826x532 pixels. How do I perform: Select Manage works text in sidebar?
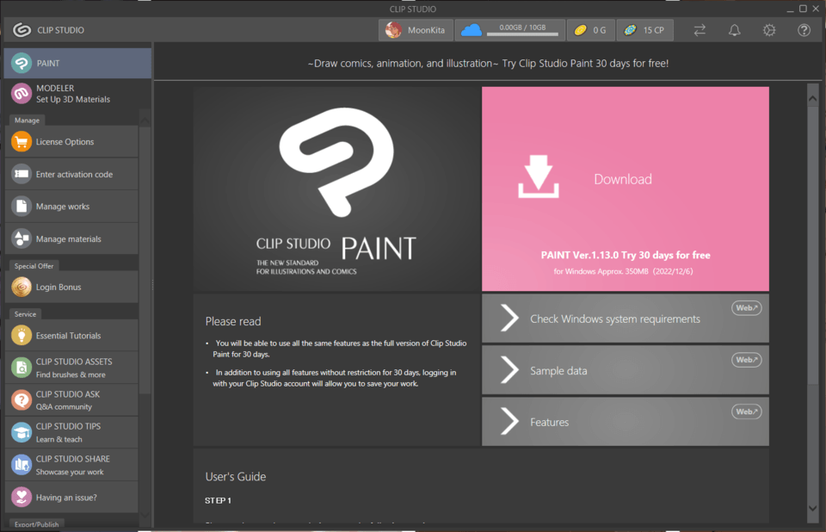(x=63, y=206)
